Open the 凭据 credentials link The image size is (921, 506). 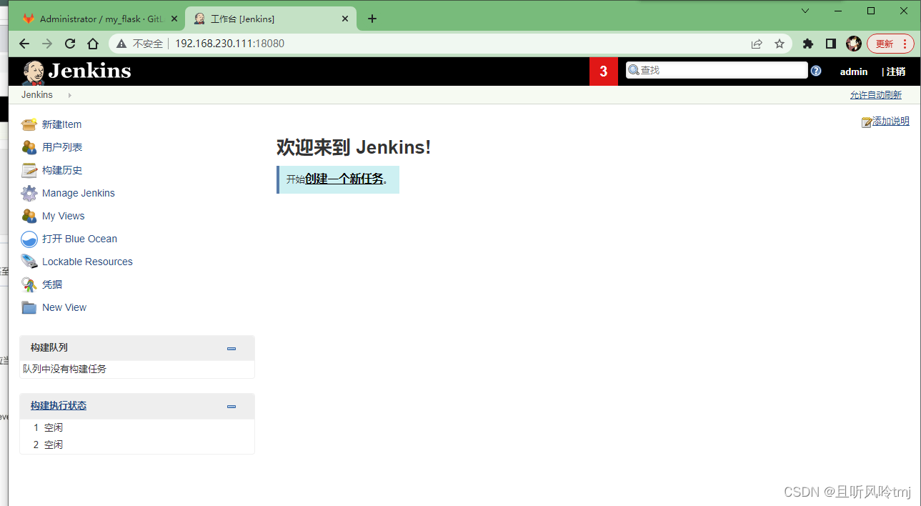point(52,284)
